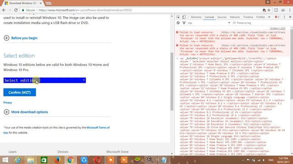Click the ENG language indicator

tap(271, 160)
